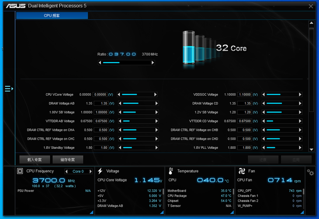Increase VDDSOC Voltage right arrow
The image size is (319, 219).
[x=300, y=95]
